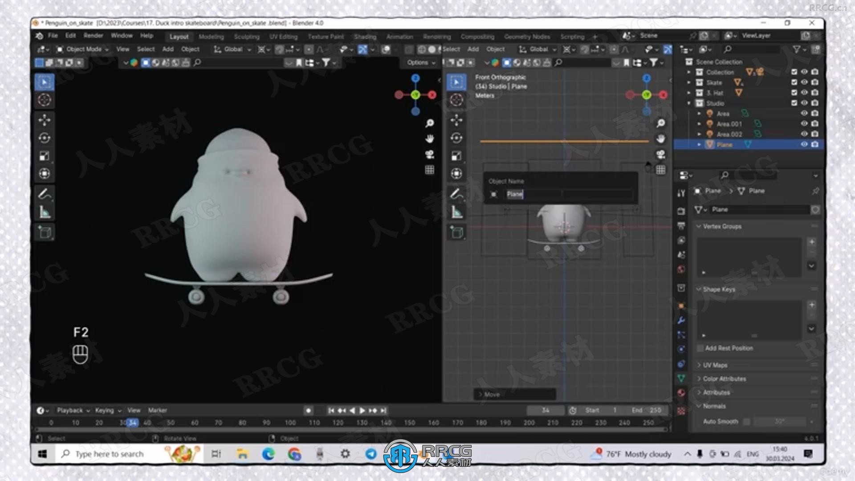This screenshot has width=855, height=481.
Task: Pick Scale tool in left viewport toolbar
Action: 44,156
